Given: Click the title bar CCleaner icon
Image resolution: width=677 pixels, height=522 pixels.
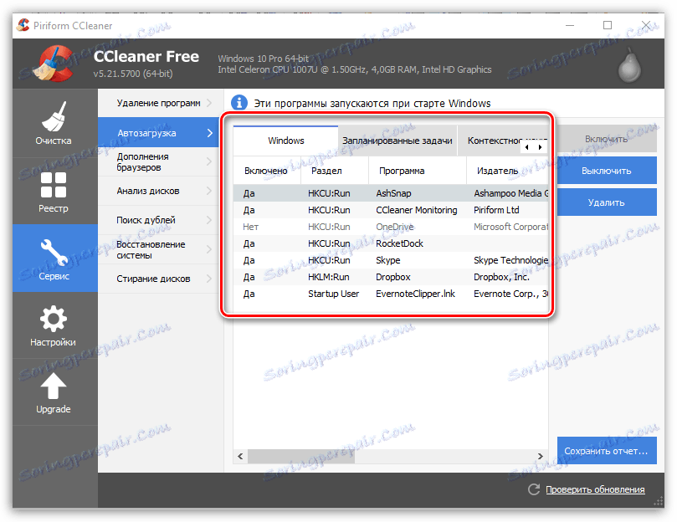Looking at the screenshot, I should (23, 25).
